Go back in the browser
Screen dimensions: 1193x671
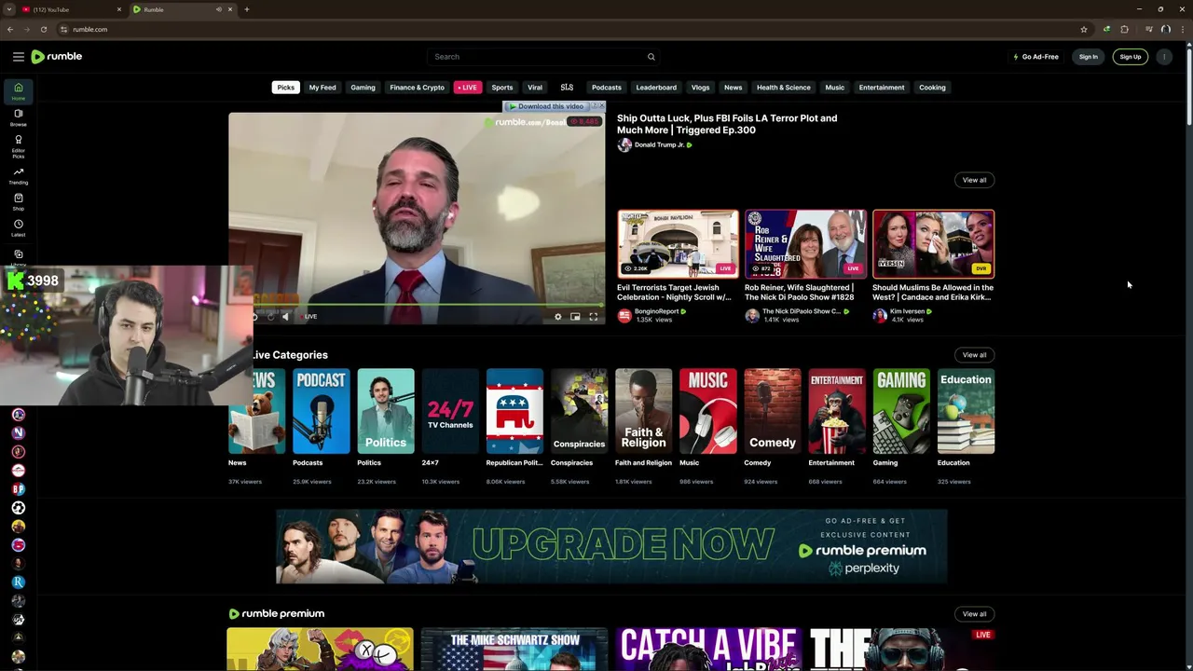click(x=9, y=29)
